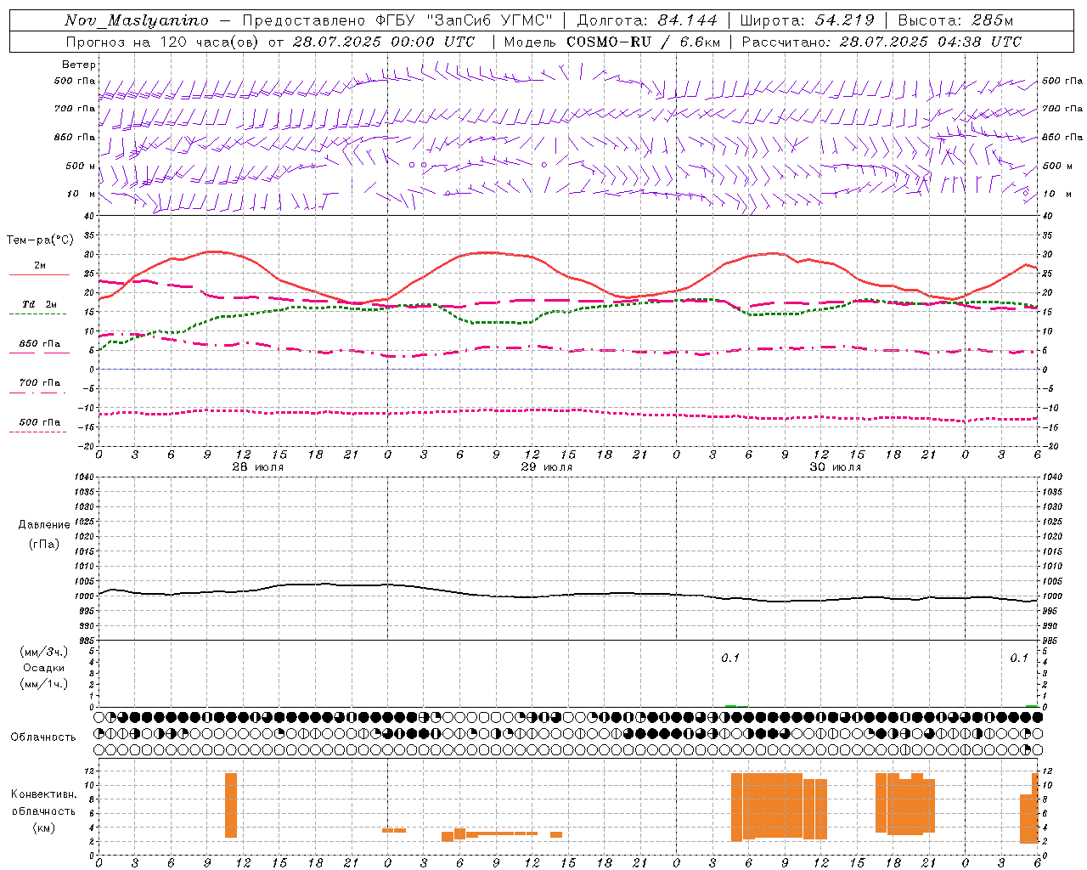Image resolution: width=1087 pixels, height=870 pixels.
Task: Click the Ветер wind panel label
Action: point(79,65)
